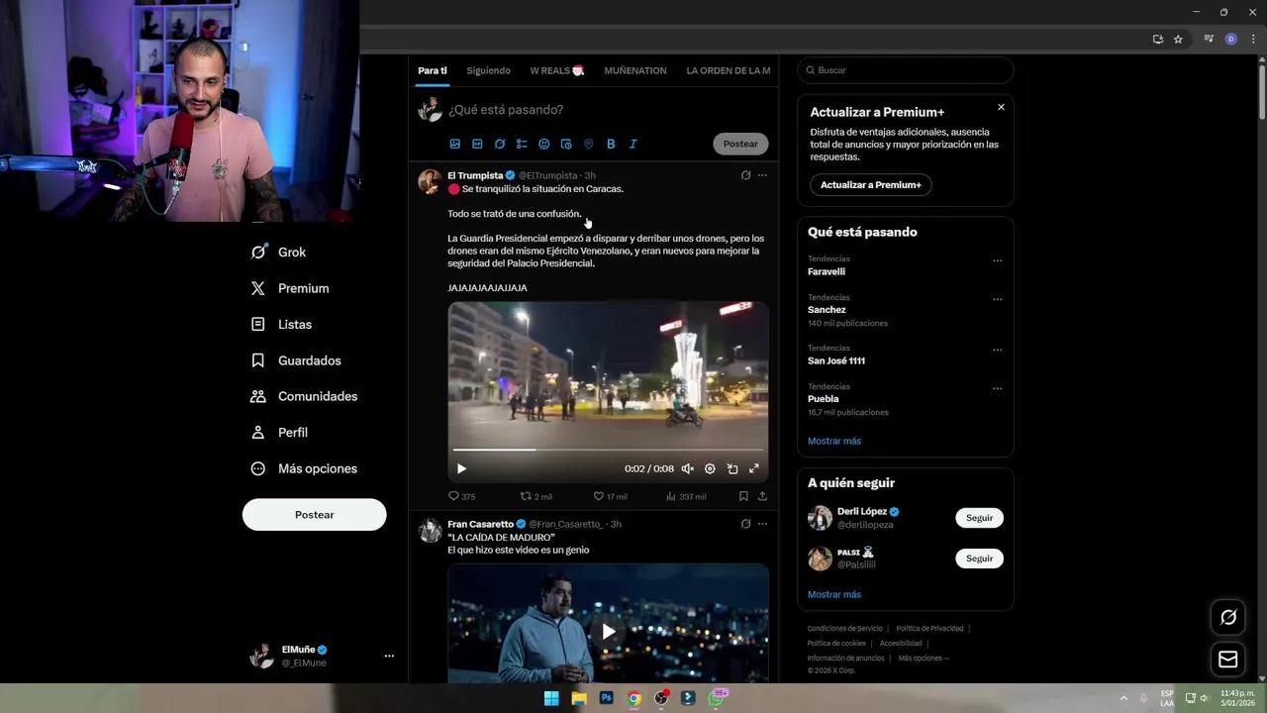
Task: Add a GIF to the new post
Action: coord(477,144)
